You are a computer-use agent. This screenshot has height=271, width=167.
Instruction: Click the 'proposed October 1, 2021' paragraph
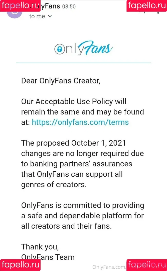[x=82, y=164]
